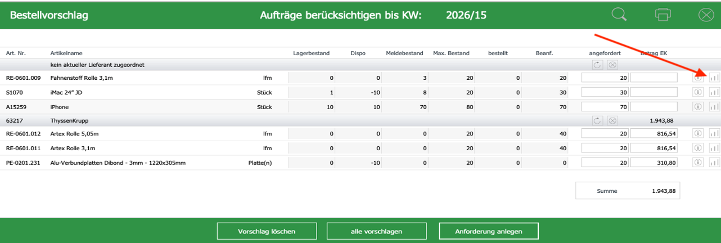Close the Bestellvorschlag dialog
This screenshot has height=243, width=721.
[706, 15]
